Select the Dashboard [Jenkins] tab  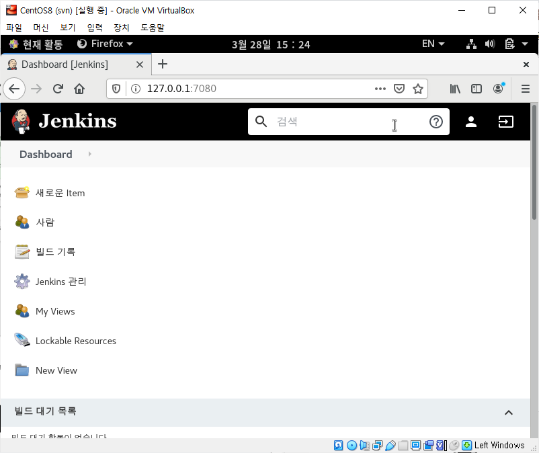[x=76, y=65]
